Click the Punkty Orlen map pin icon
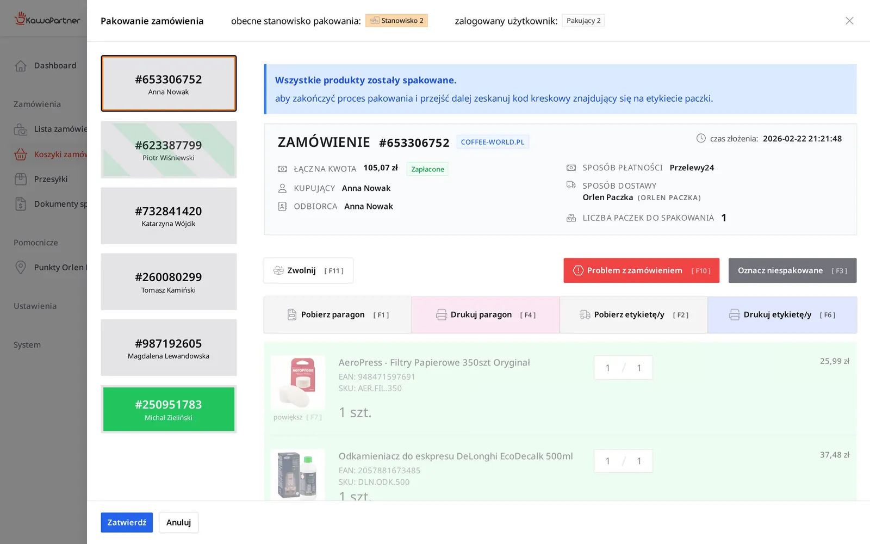This screenshot has height=544, width=870. 21,267
